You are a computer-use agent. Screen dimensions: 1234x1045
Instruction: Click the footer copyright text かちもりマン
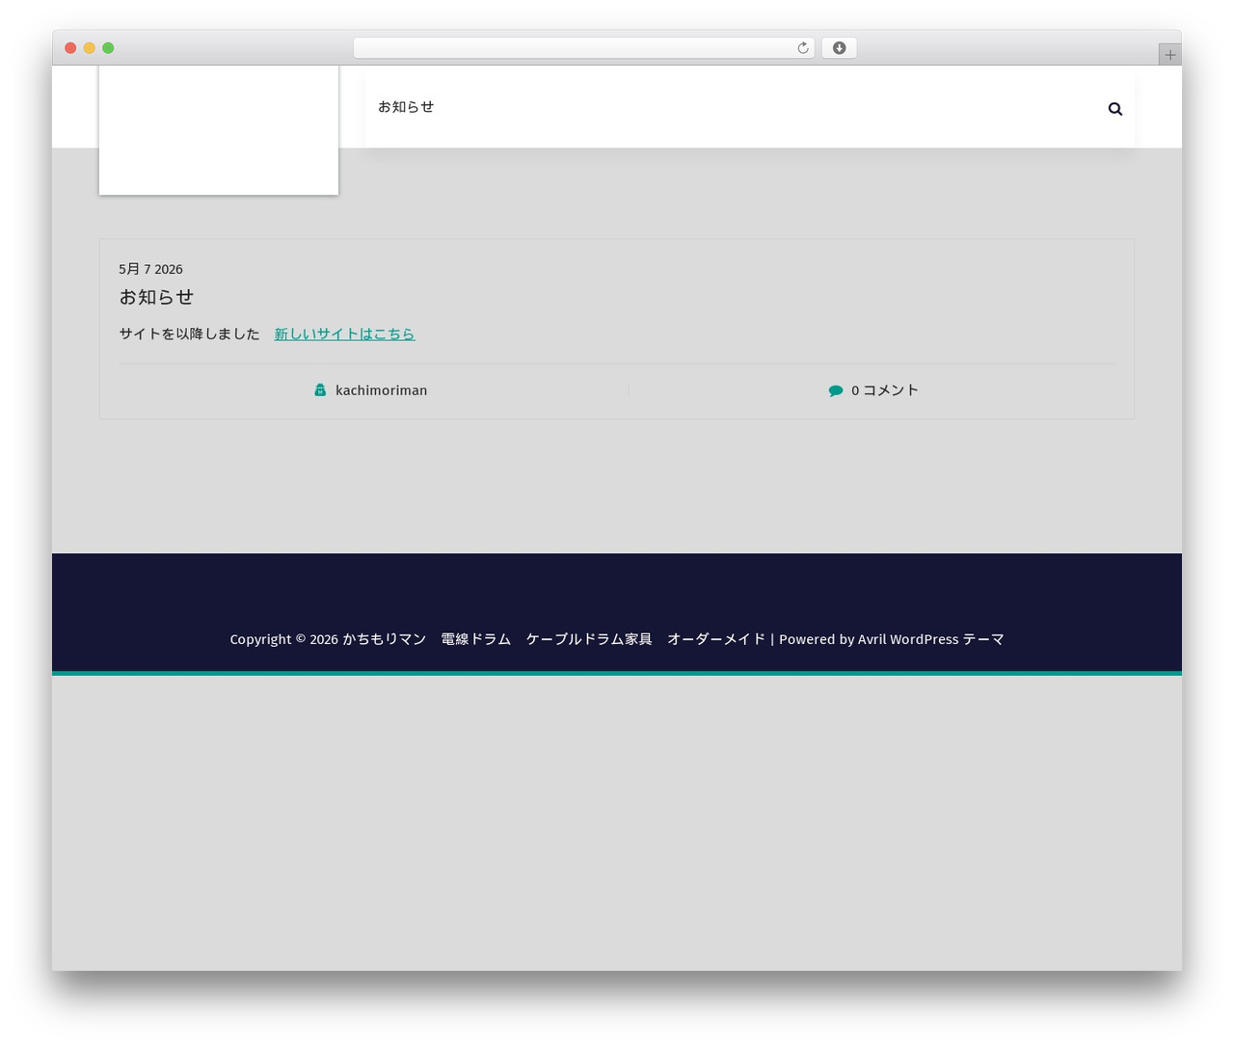384,639
